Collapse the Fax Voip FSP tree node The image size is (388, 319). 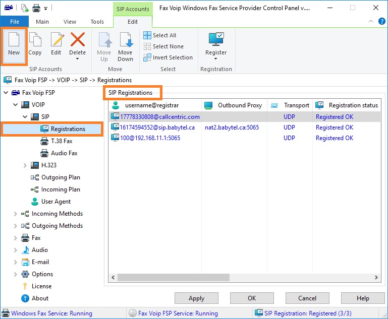coord(6,93)
